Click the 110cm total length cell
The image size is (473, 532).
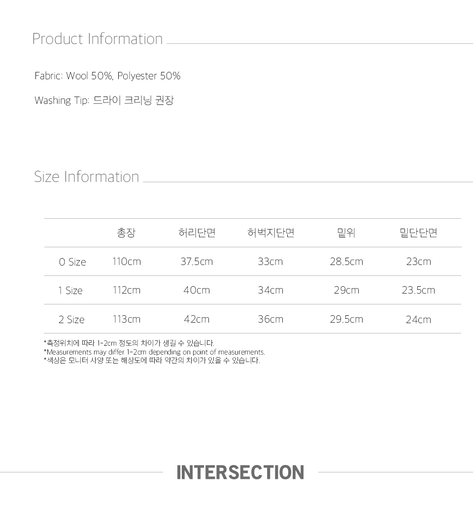tap(127, 262)
